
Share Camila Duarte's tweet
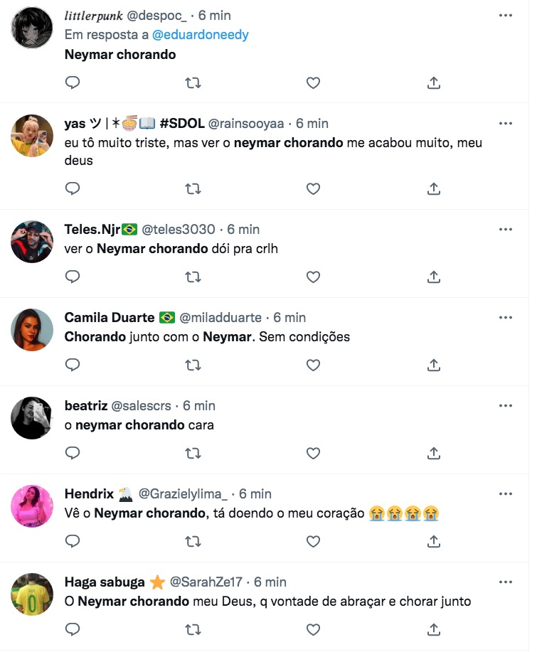click(433, 365)
